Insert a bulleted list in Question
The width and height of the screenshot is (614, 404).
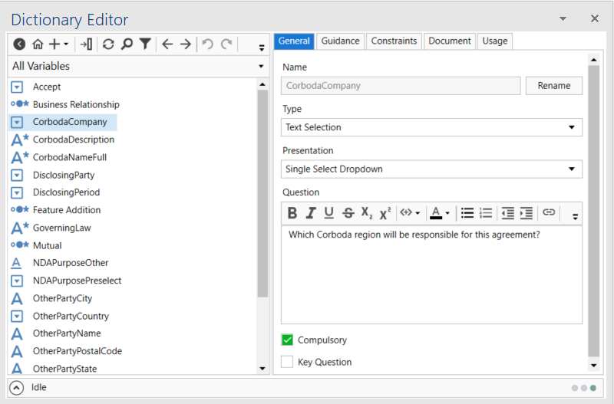pos(467,213)
